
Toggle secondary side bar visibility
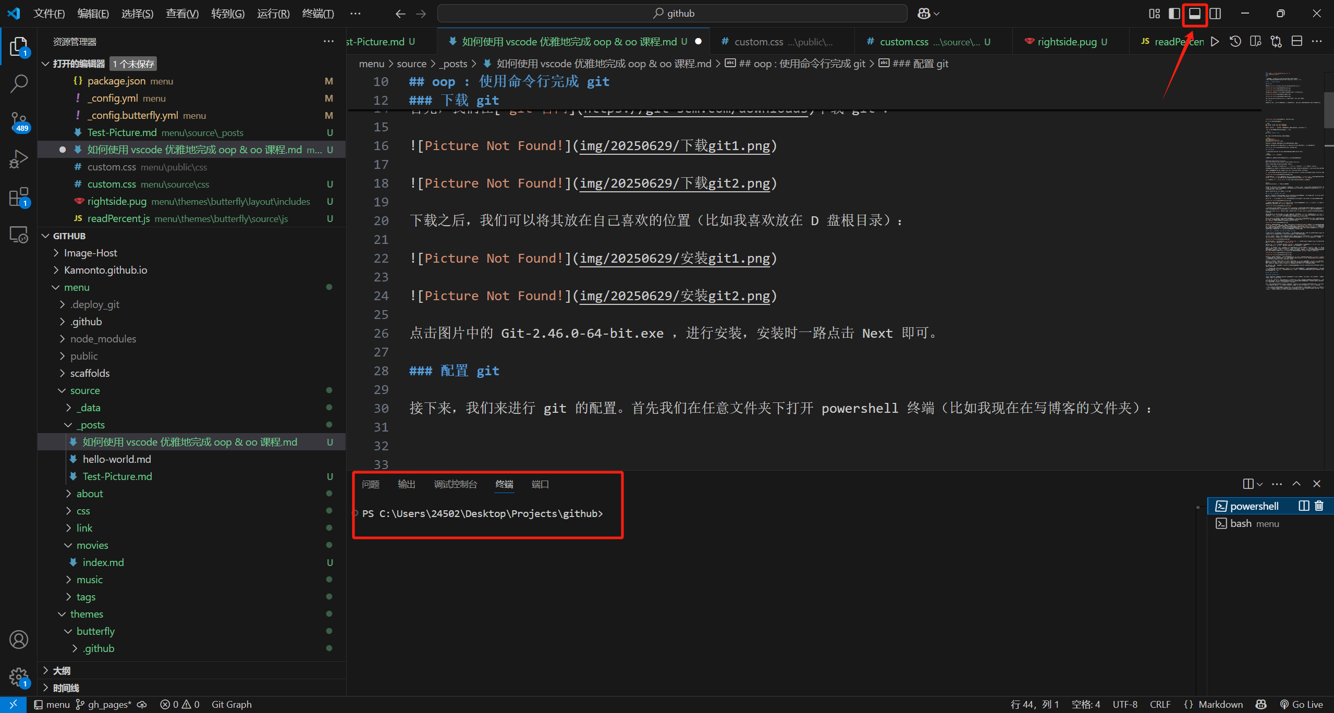[1215, 14]
